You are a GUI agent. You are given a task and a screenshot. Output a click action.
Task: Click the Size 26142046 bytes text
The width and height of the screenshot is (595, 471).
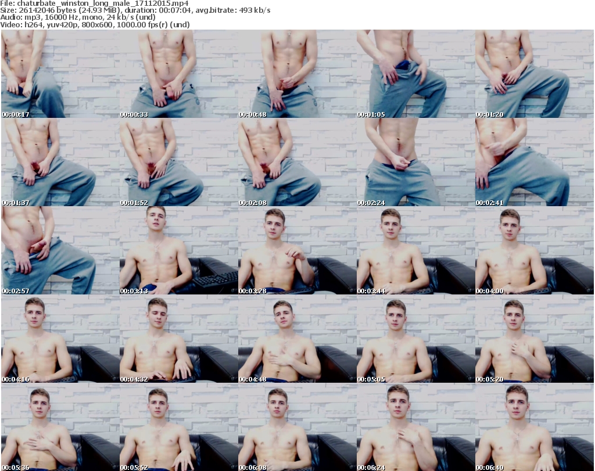[x=60, y=10]
